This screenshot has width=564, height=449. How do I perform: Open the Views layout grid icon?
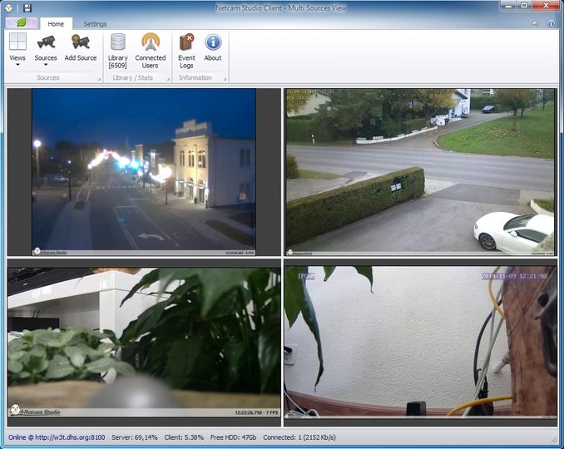click(x=17, y=42)
